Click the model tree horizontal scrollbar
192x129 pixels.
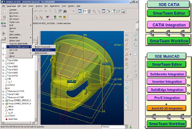point(18,122)
